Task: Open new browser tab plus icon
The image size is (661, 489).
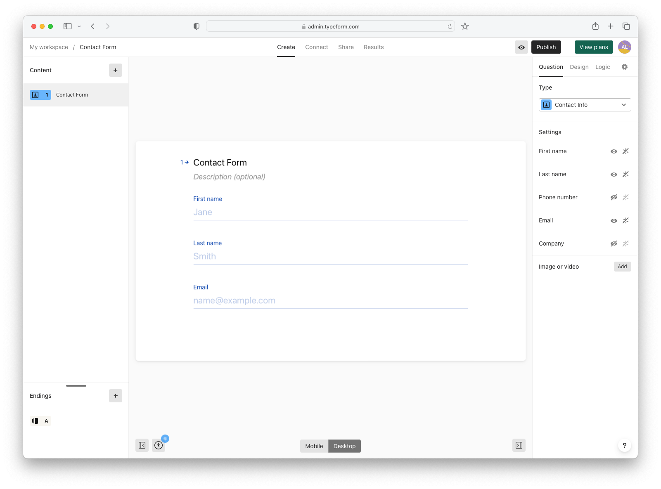Action: pyautogui.click(x=611, y=26)
